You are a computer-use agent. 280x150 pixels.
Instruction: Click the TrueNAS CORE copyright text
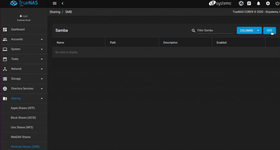point(256,12)
